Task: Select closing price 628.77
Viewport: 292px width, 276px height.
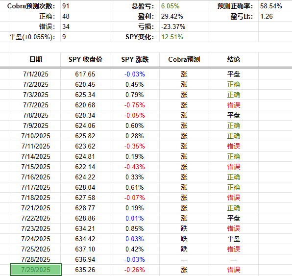Action: pos(85,208)
